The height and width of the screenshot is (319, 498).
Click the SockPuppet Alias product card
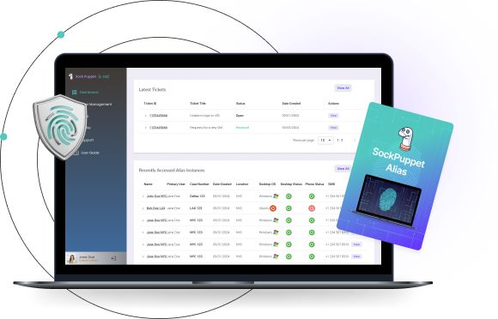point(396,176)
